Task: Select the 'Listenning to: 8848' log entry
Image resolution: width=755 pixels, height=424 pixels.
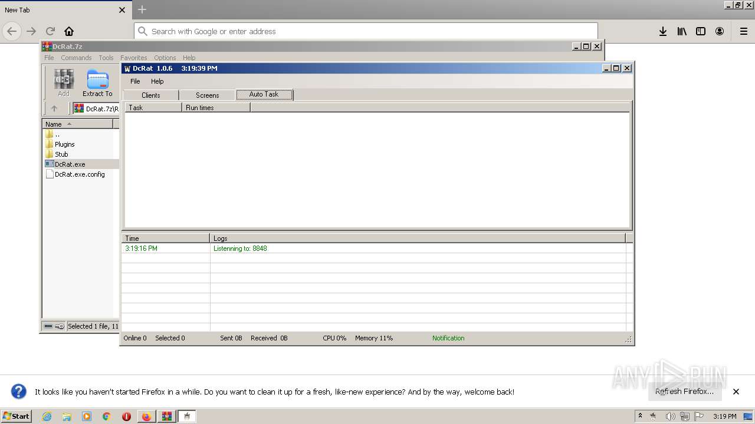Action: 240,249
